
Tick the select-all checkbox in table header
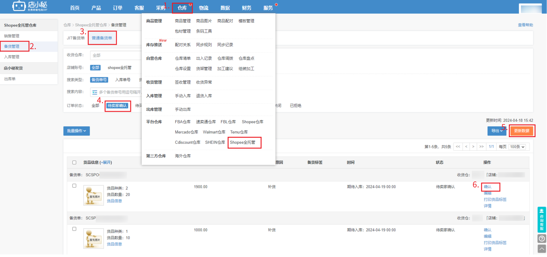tap(74, 162)
